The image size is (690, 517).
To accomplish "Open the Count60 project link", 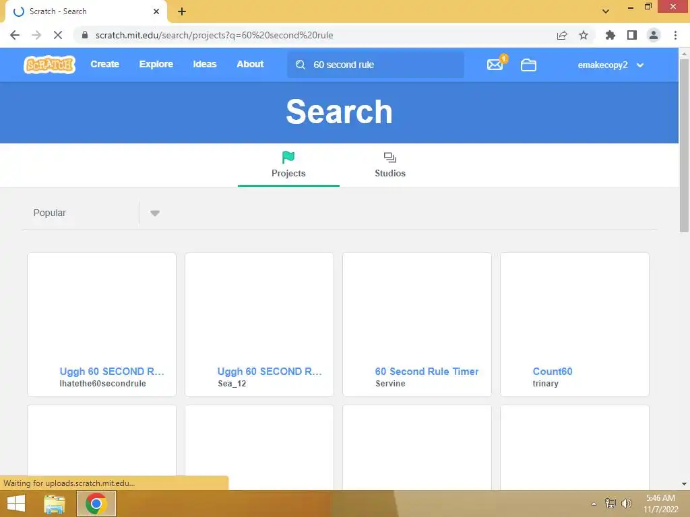I will click(x=553, y=372).
